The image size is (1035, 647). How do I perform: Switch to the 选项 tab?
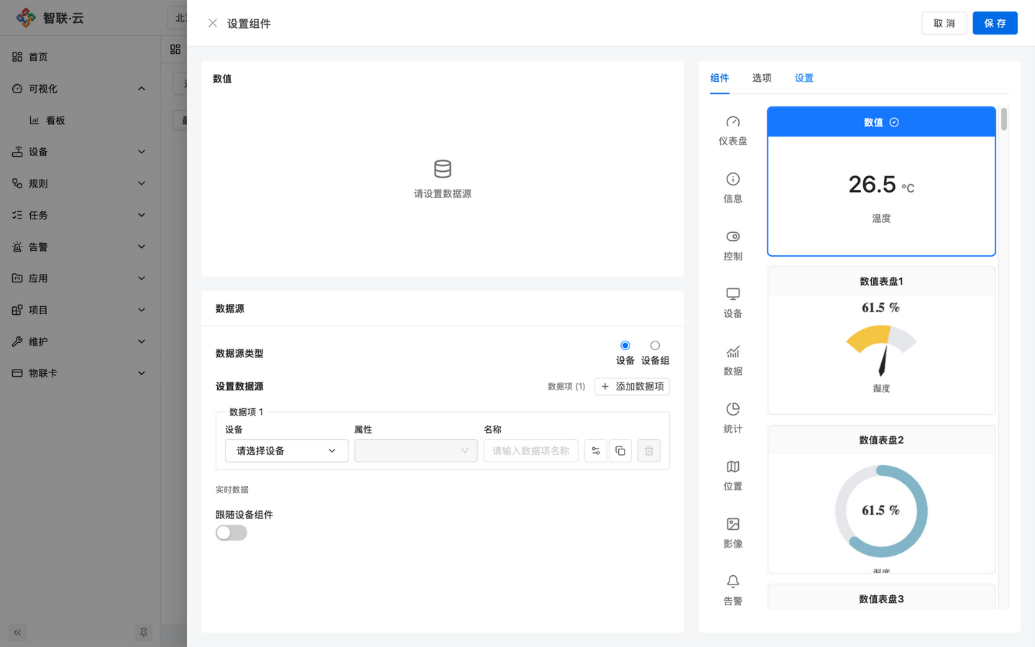[762, 78]
